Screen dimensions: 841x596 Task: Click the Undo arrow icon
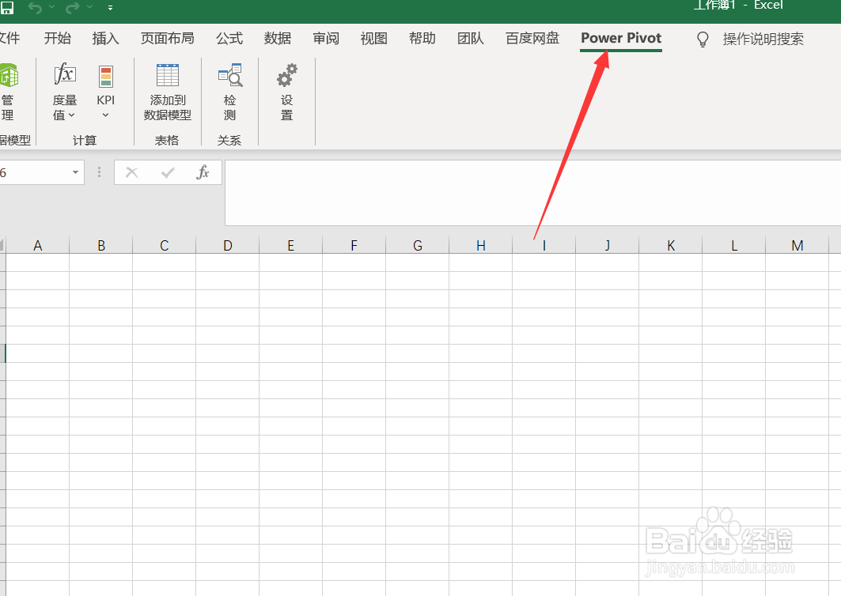click(x=37, y=8)
